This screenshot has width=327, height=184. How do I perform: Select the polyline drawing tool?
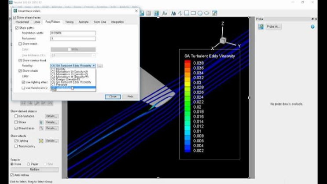pos(180,13)
